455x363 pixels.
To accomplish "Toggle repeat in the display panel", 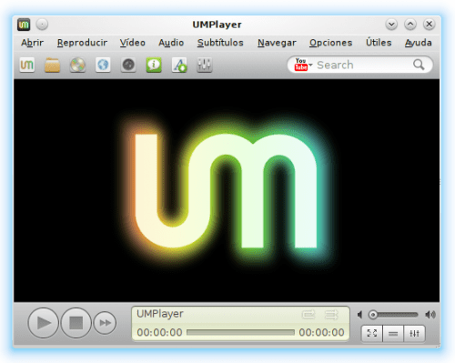I will [308, 315].
